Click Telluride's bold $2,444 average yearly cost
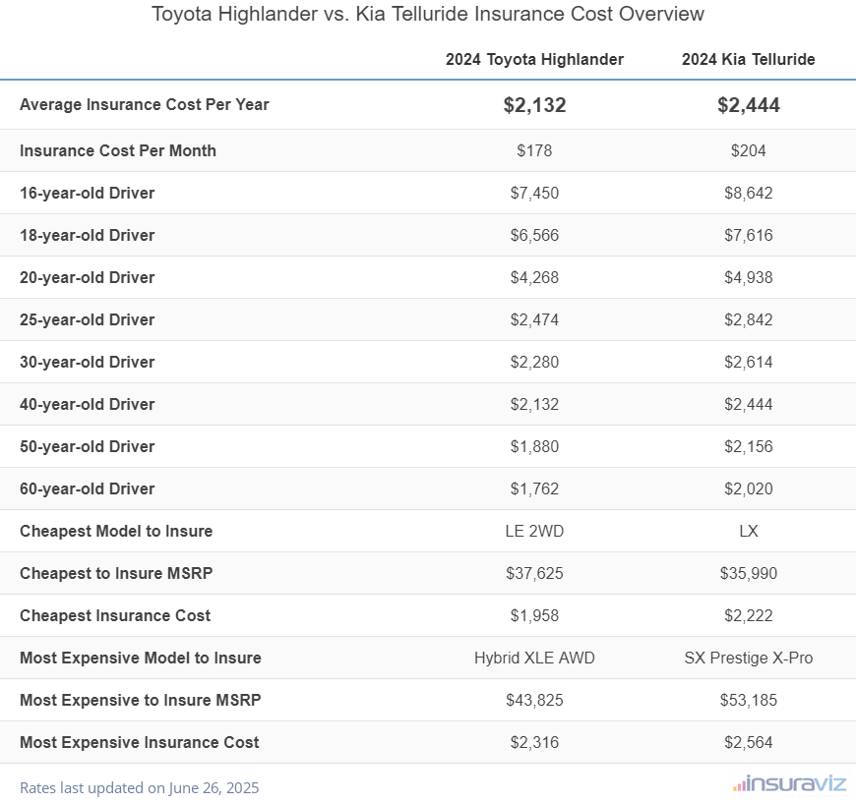The height and width of the screenshot is (803, 856). [x=749, y=105]
